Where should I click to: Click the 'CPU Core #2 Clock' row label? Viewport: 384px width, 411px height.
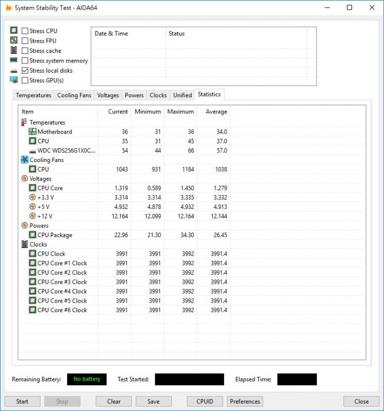(x=62, y=273)
